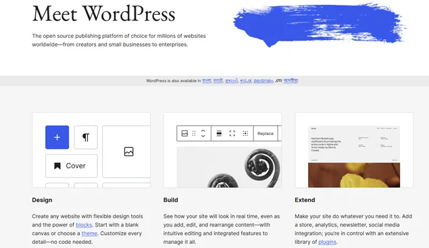The image size is (429, 248).
Task: Open the Malayalam language link
Action: (x=263, y=80)
